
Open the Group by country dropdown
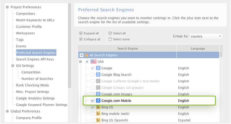[x=206, y=36]
